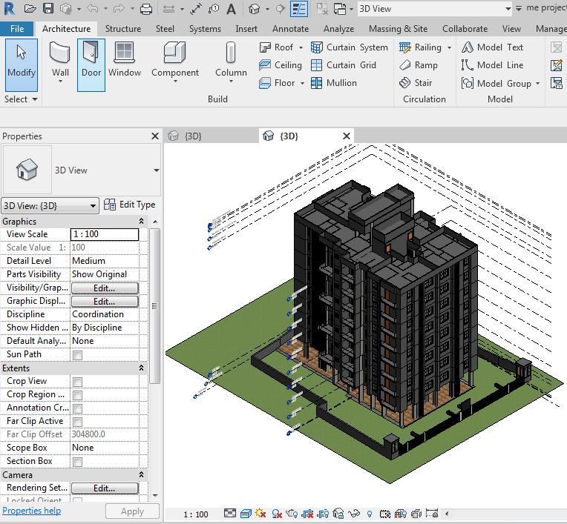The height and width of the screenshot is (524, 567).
Task: Open the Properties help link
Action: coord(32,511)
